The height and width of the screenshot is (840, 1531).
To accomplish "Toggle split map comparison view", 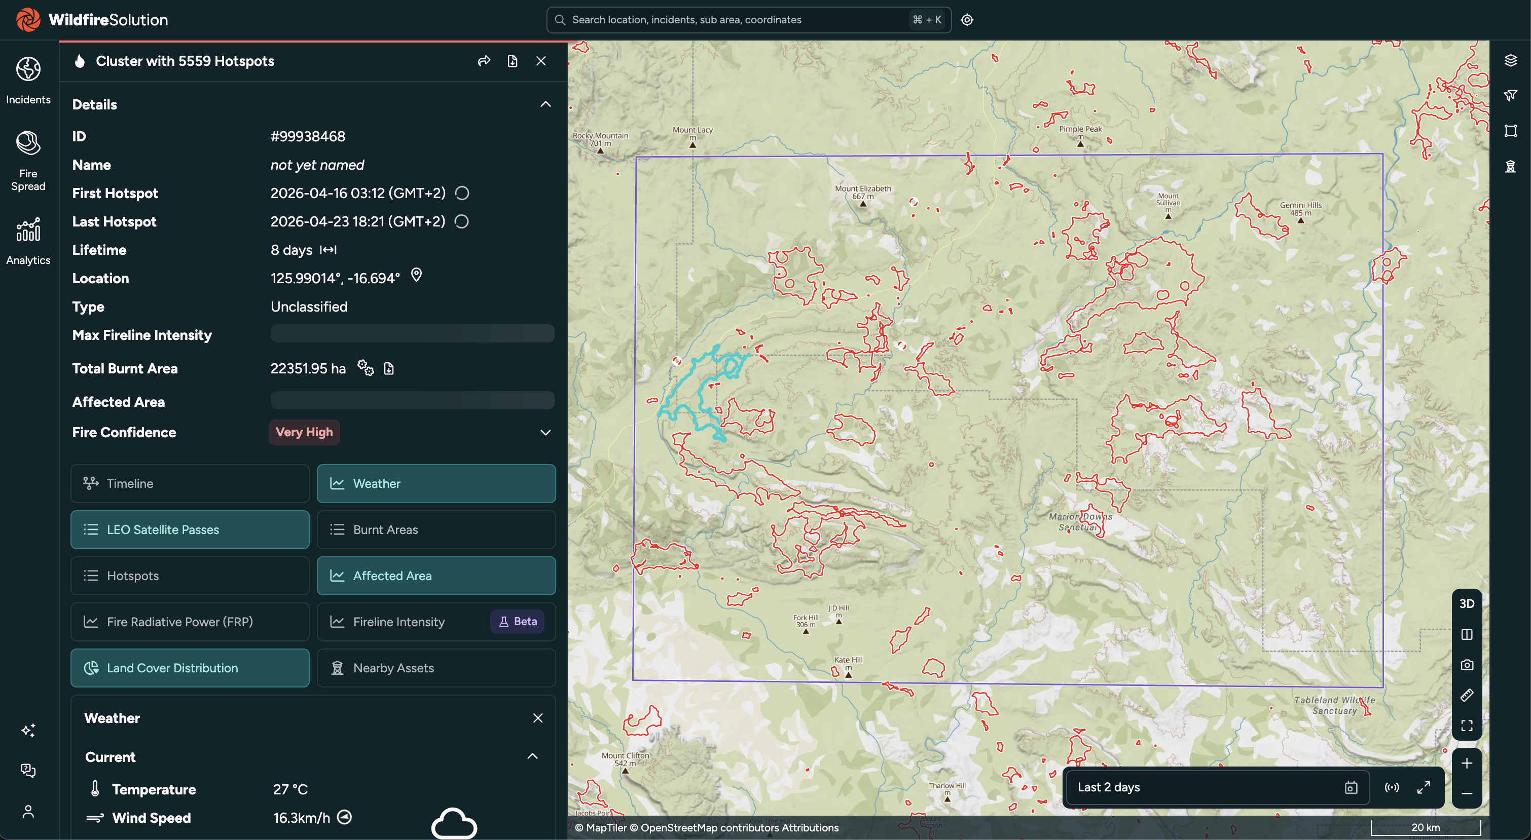I will click(x=1466, y=634).
